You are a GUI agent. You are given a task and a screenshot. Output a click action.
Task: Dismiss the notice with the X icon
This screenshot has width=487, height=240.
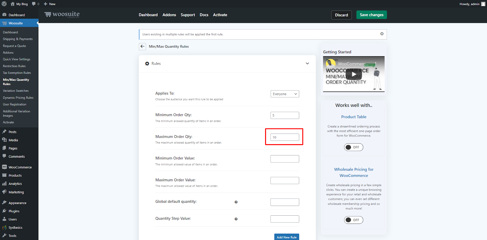pyautogui.click(x=382, y=34)
